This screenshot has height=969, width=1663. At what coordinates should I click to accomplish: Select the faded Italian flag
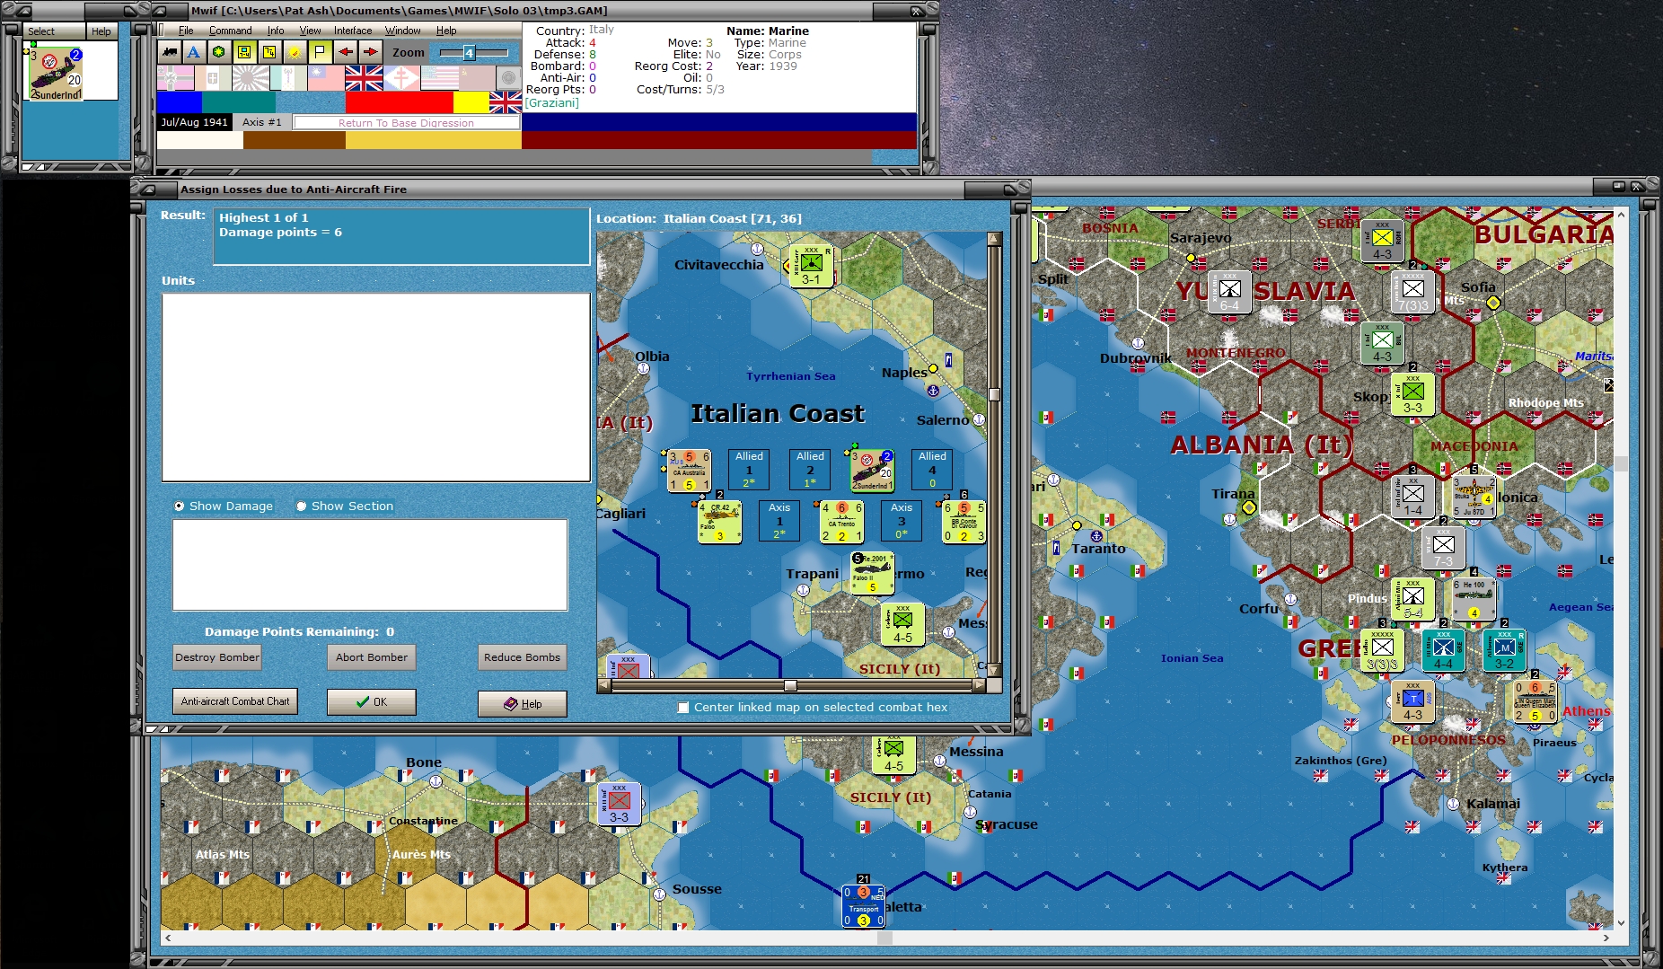point(213,78)
